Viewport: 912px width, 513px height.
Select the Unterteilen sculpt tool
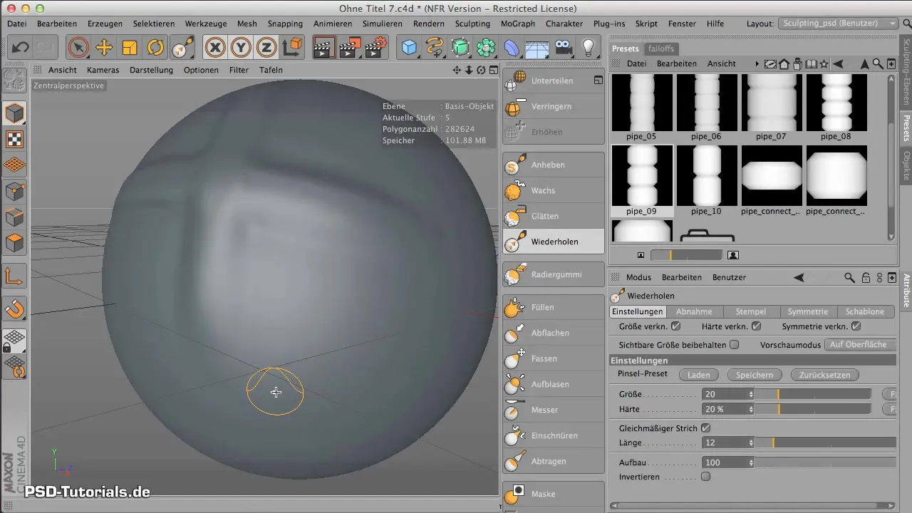tap(554, 81)
